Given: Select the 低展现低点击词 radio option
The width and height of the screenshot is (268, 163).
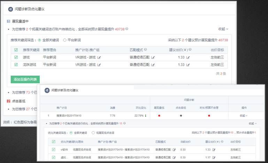Looking at the screenshot, I should 93,132.
